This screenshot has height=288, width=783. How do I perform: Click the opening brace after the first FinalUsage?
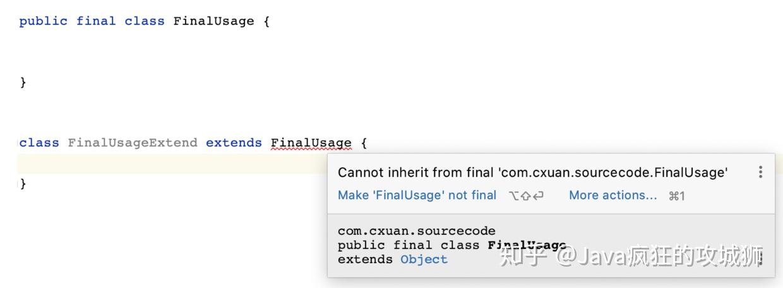click(x=266, y=21)
